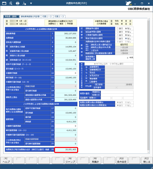Screen dimensions: 153x169
Task: Click row 10 中間納付税額 input field
Action: click(x=66, y=73)
